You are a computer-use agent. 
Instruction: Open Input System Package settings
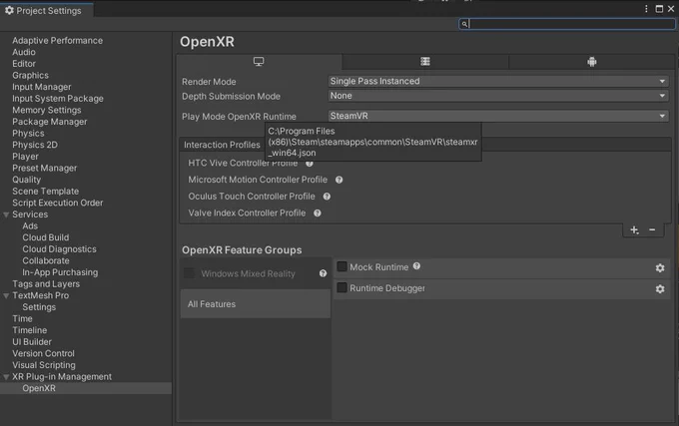[x=58, y=99]
